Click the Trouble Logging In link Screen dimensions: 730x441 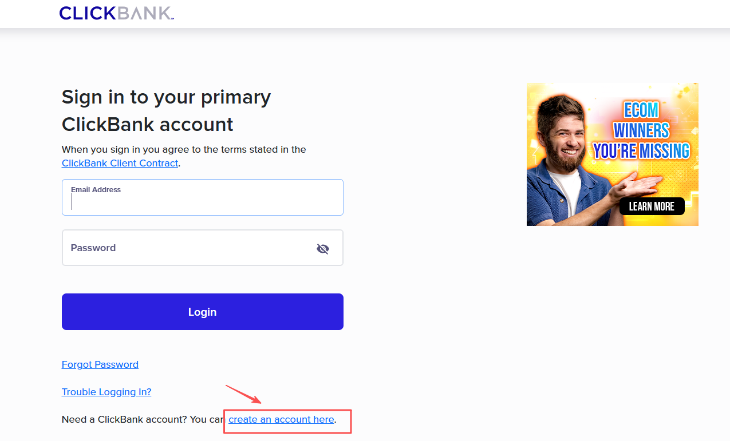point(106,392)
